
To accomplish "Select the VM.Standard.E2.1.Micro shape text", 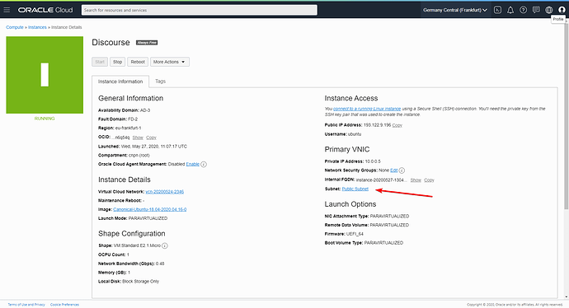I will coord(137,245).
